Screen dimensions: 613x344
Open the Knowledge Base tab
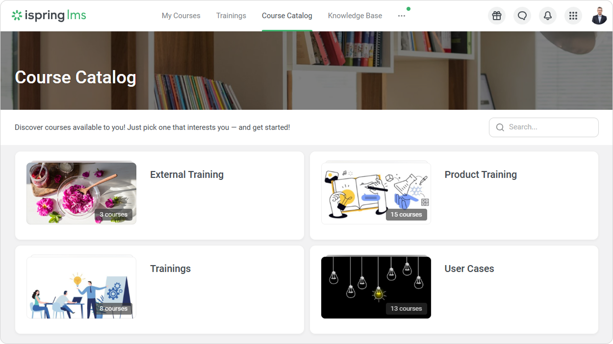point(355,16)
